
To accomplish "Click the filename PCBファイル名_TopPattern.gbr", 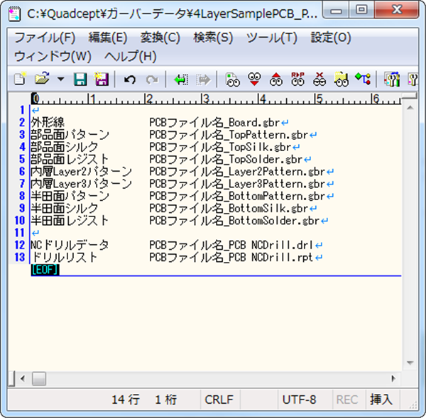I will tap(229, 135).
